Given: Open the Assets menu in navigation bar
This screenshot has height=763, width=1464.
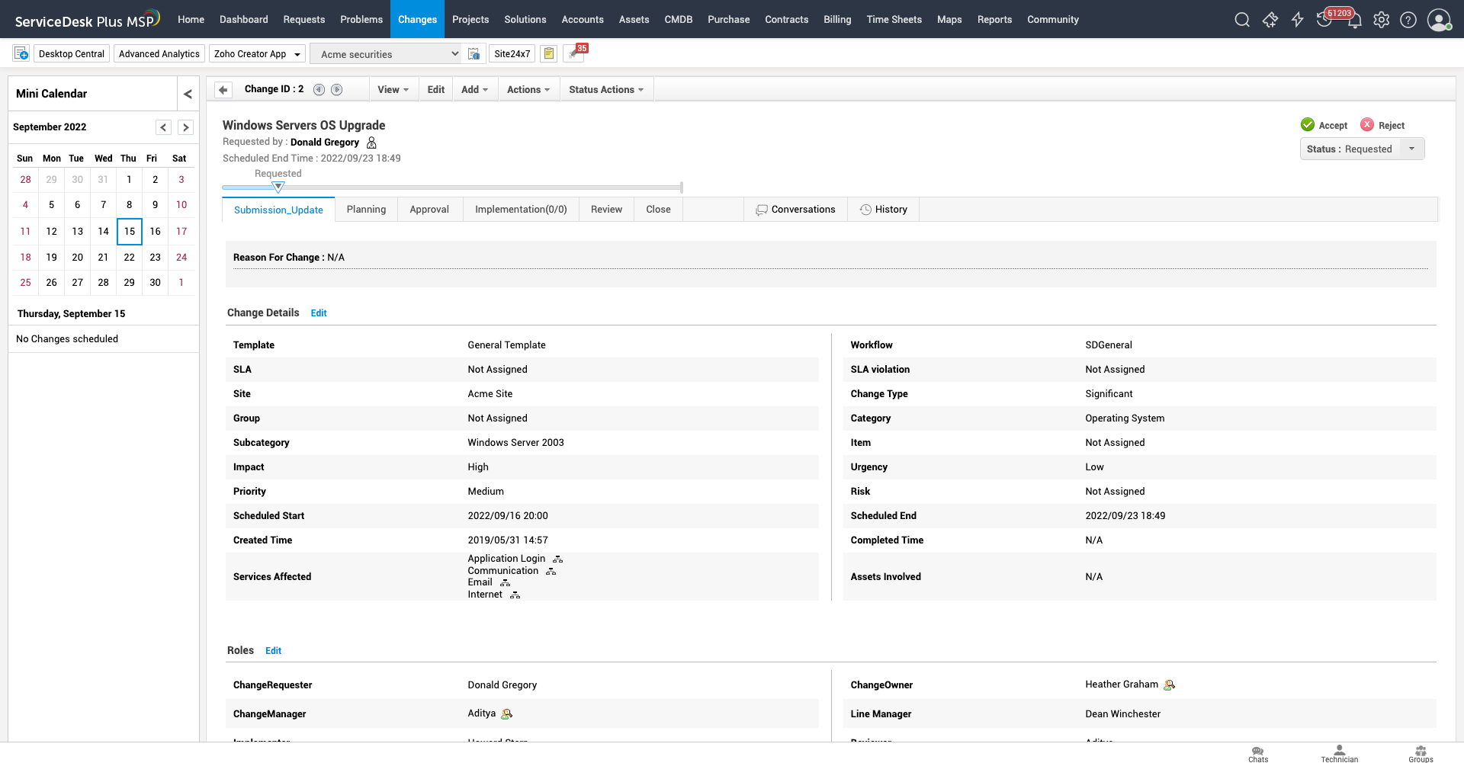Looking at the screenshot, I should pos(634,20).
